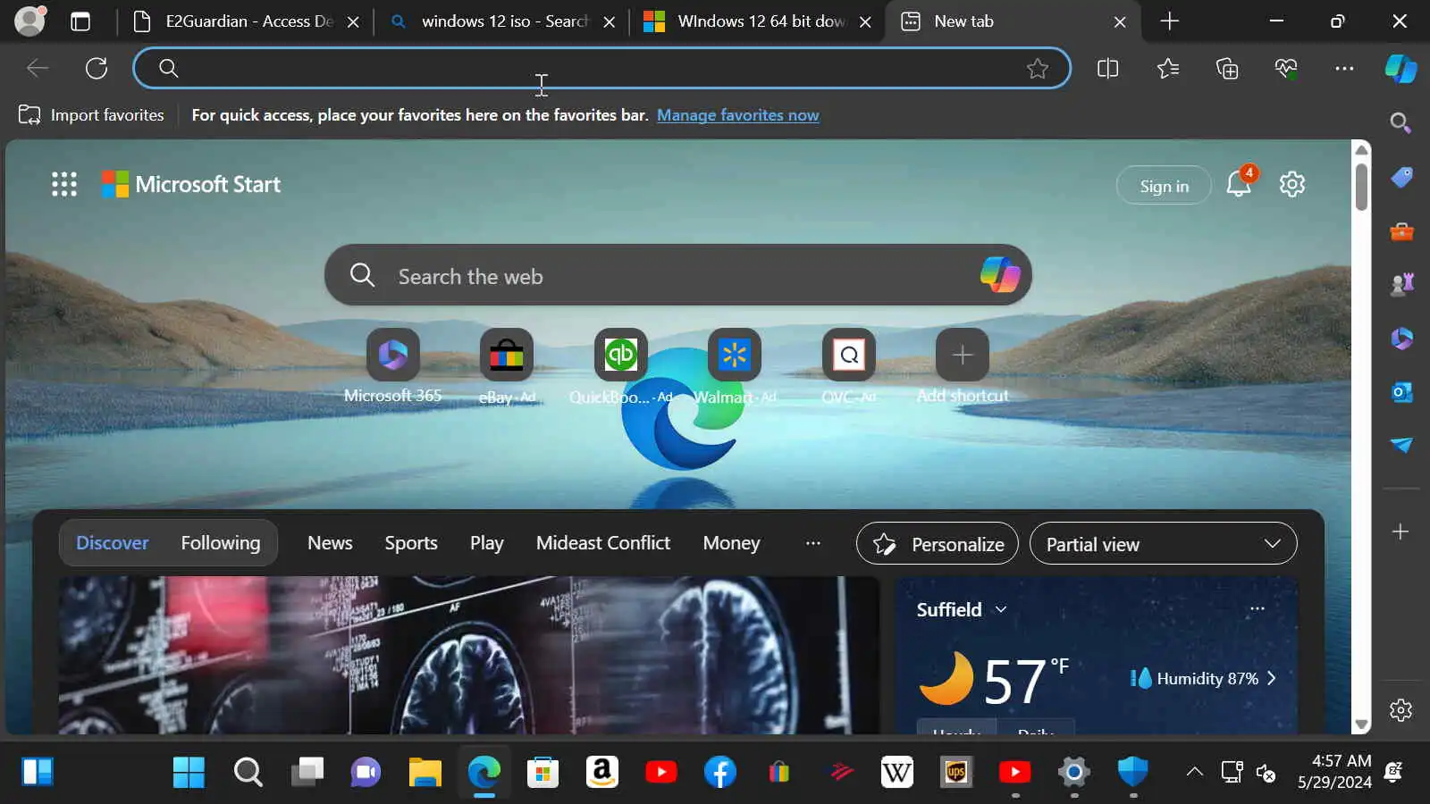Open the Microsoft Start app launcher grid
The image size is (1430, 804).
point(64,184)
